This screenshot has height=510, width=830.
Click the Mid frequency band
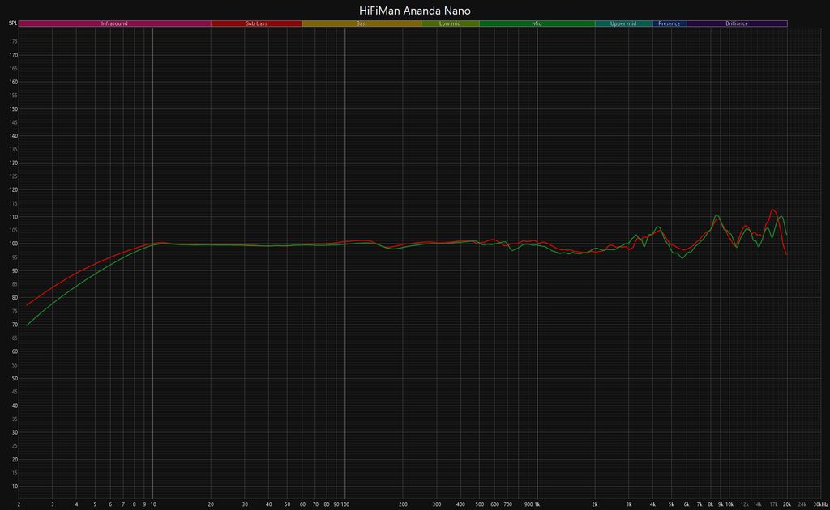tap(537, 23)
